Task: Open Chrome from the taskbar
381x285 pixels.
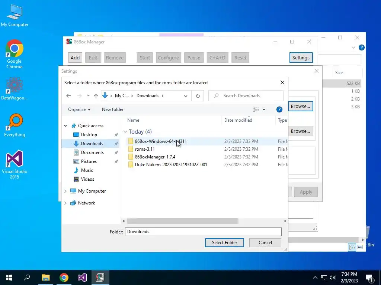Action: (64, 278)
